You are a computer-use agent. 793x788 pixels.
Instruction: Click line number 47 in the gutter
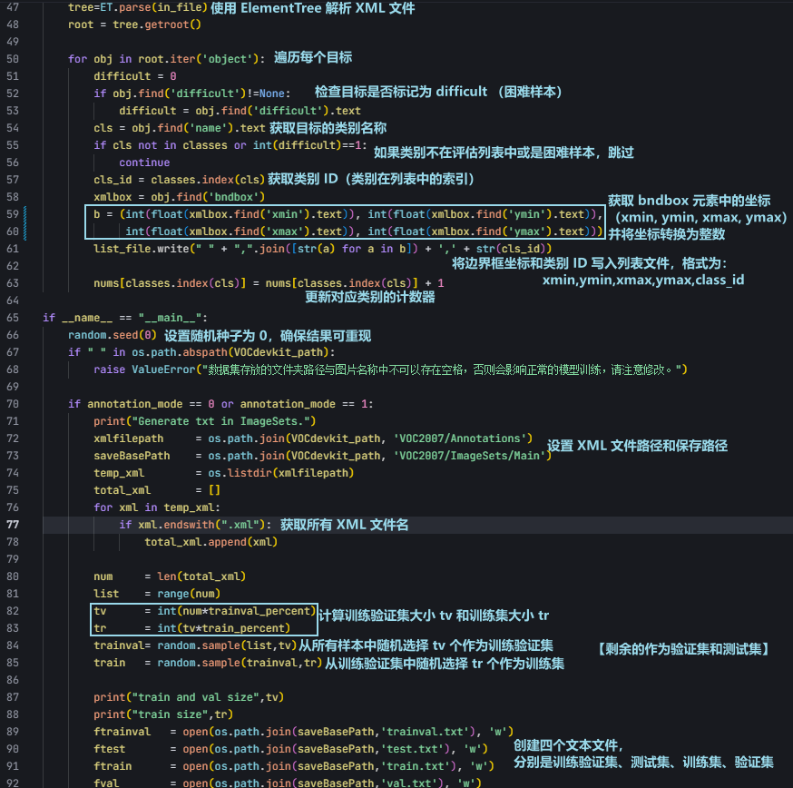tap(13, 7)
